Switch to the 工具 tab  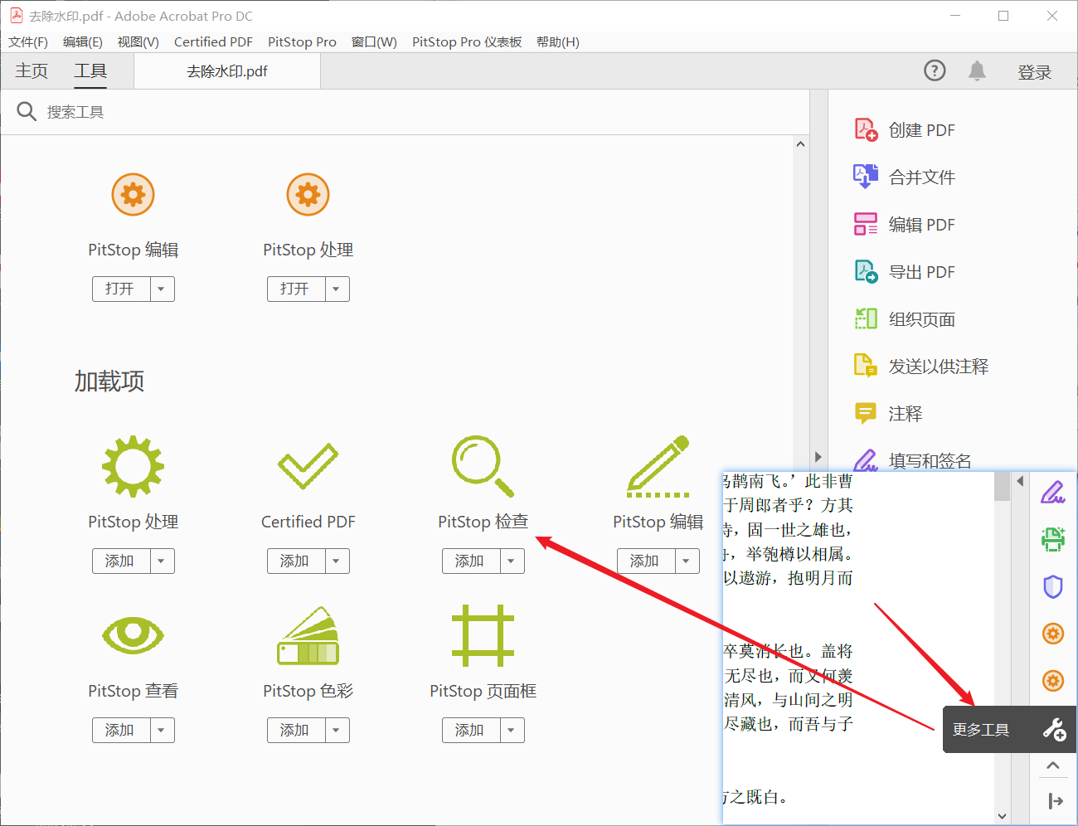[90, 71]
